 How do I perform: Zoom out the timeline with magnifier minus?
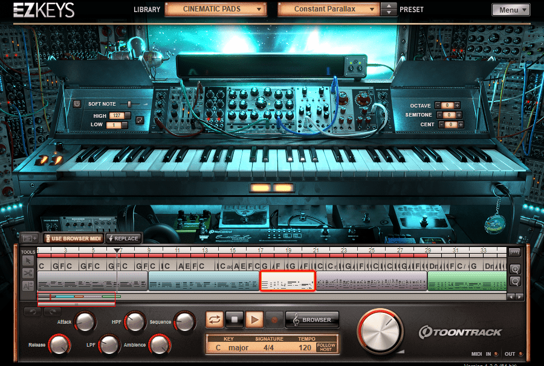(515, 281)
